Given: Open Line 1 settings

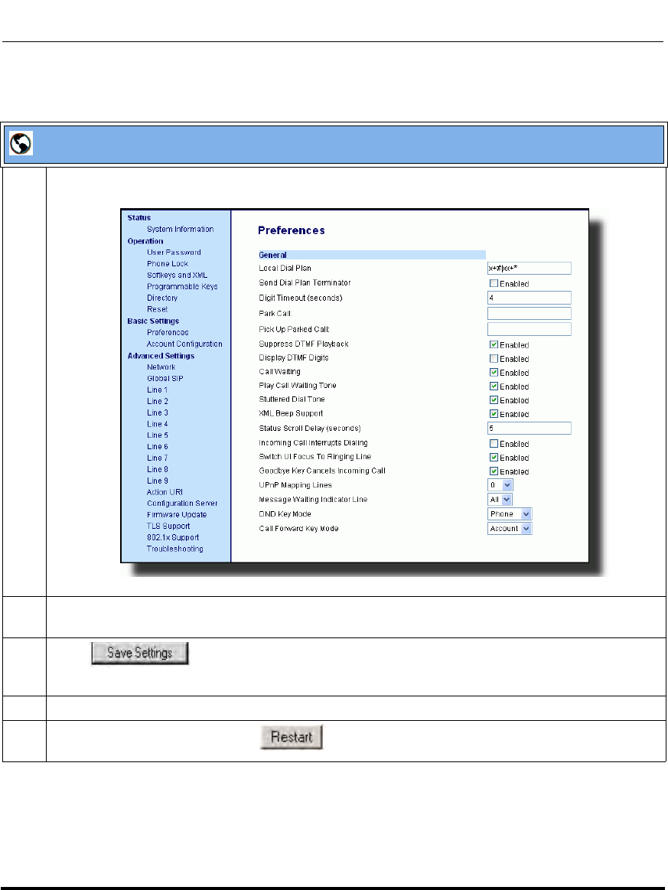Looking at the screenshot, I should coord(157,390).
